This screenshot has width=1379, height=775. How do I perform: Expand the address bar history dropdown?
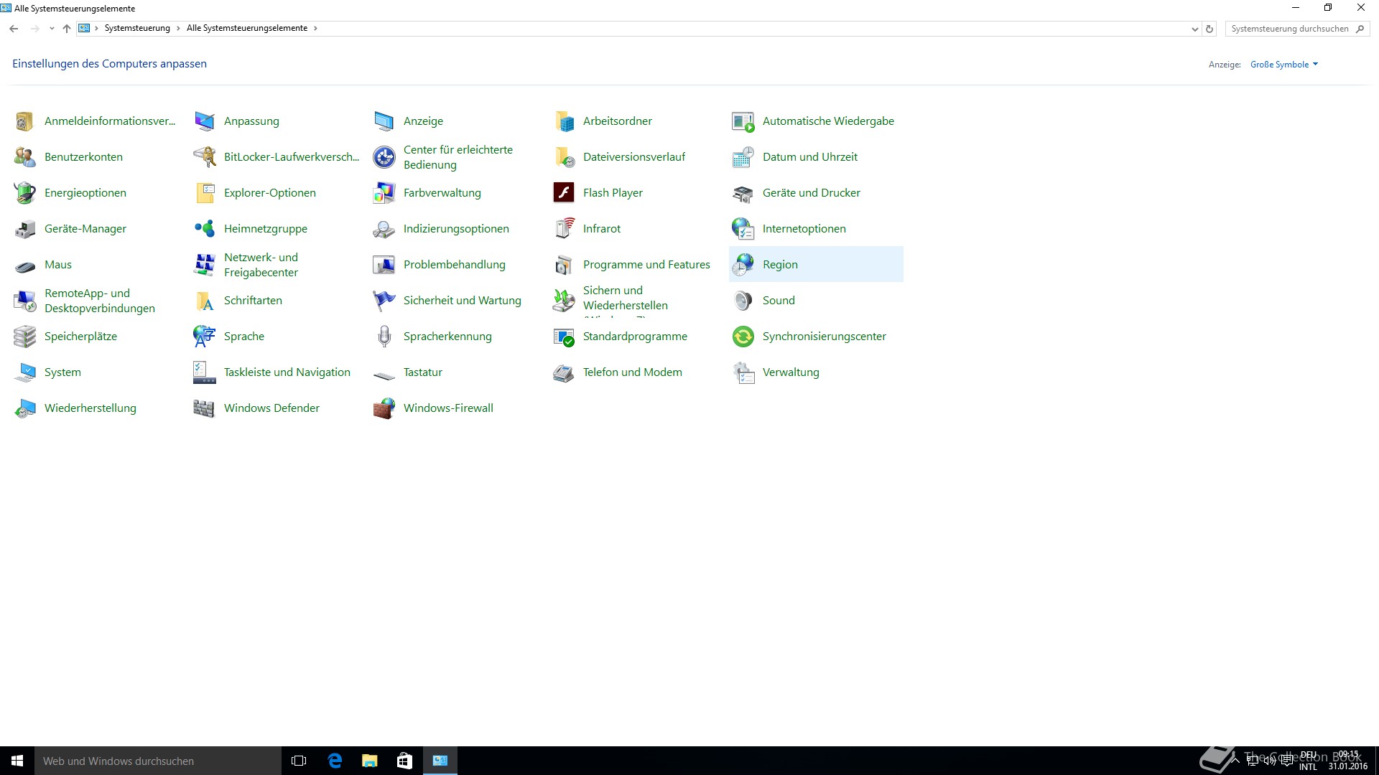coord(1194,29)
